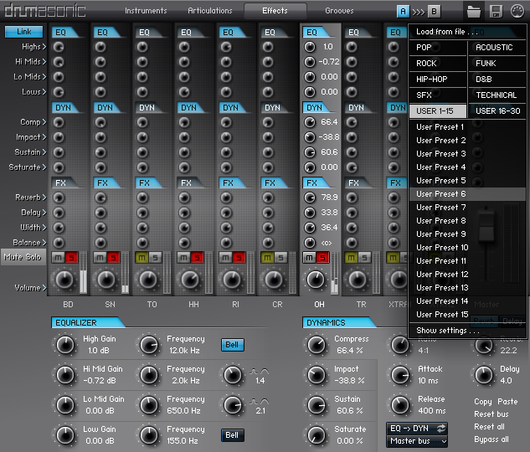Mute the CR channel
530x452 pixels.
tap(267, 258)
